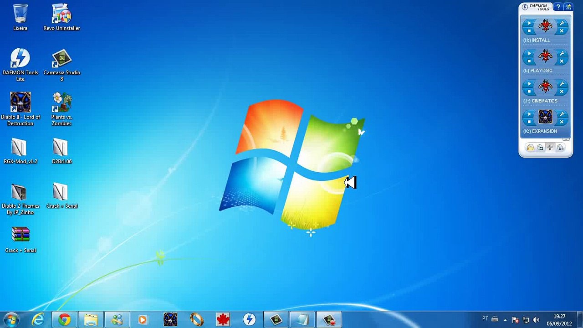
Task: Click play button of (J:) CINEMATICS drive
Action: click(x=529, y=84)
